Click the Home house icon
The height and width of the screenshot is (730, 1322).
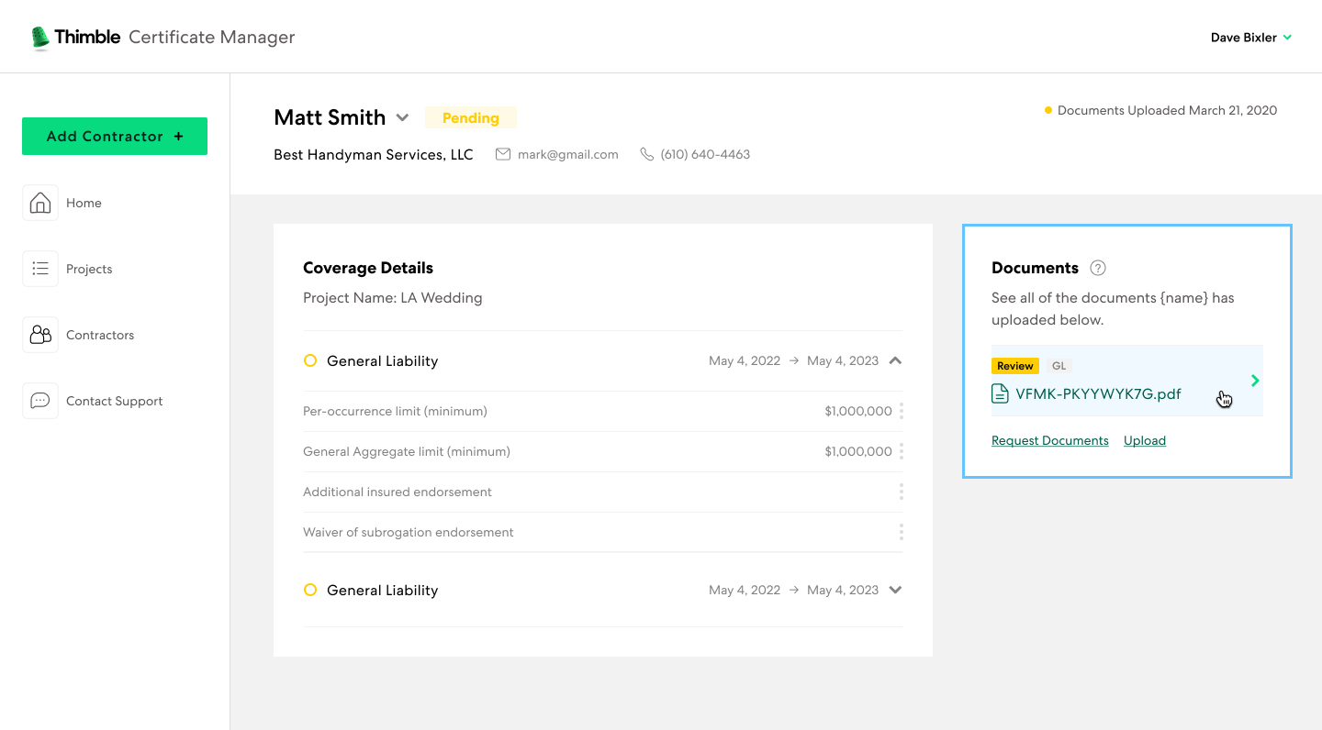click(x=40, y=203)
